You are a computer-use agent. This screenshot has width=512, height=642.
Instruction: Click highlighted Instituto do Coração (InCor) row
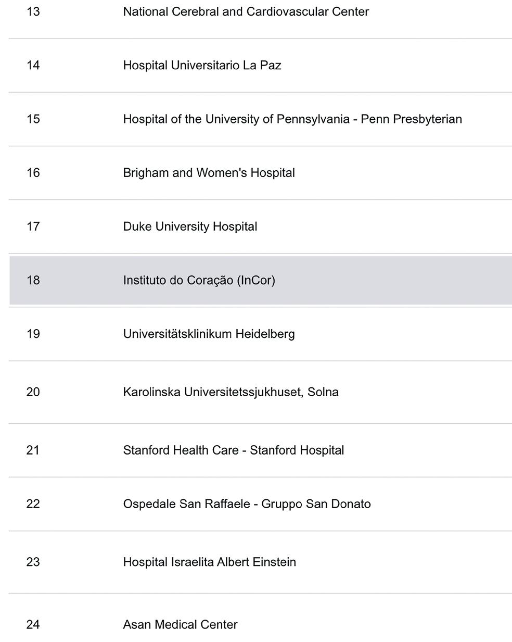[260, 280]
